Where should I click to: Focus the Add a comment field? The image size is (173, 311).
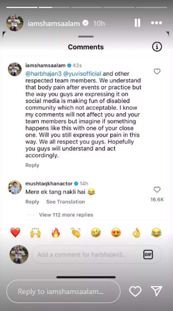coord(86,255)
